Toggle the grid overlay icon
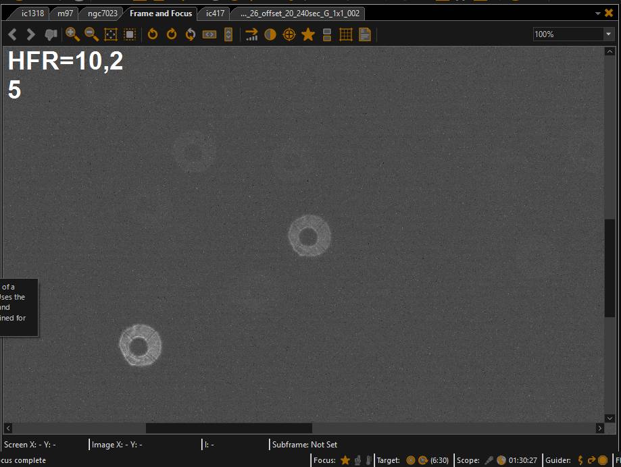This screenshot has height=467, width=621. [346, 34]
